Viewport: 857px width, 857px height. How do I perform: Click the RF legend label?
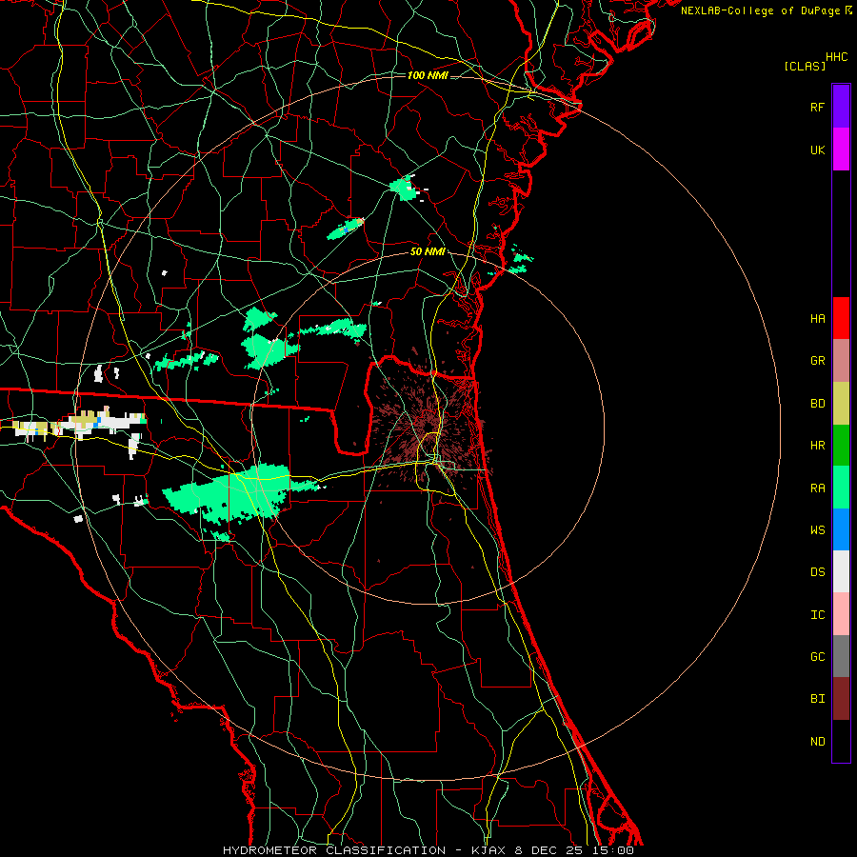[817, 108]
